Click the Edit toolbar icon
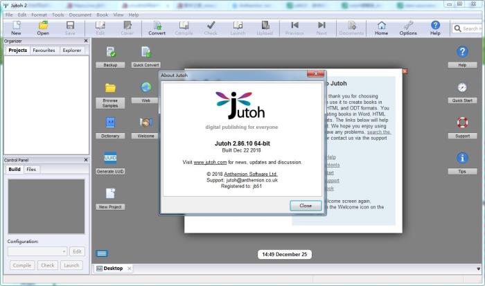Image resolution: width=485 pixels, height=286 pixels. click(x=100, y=28)
